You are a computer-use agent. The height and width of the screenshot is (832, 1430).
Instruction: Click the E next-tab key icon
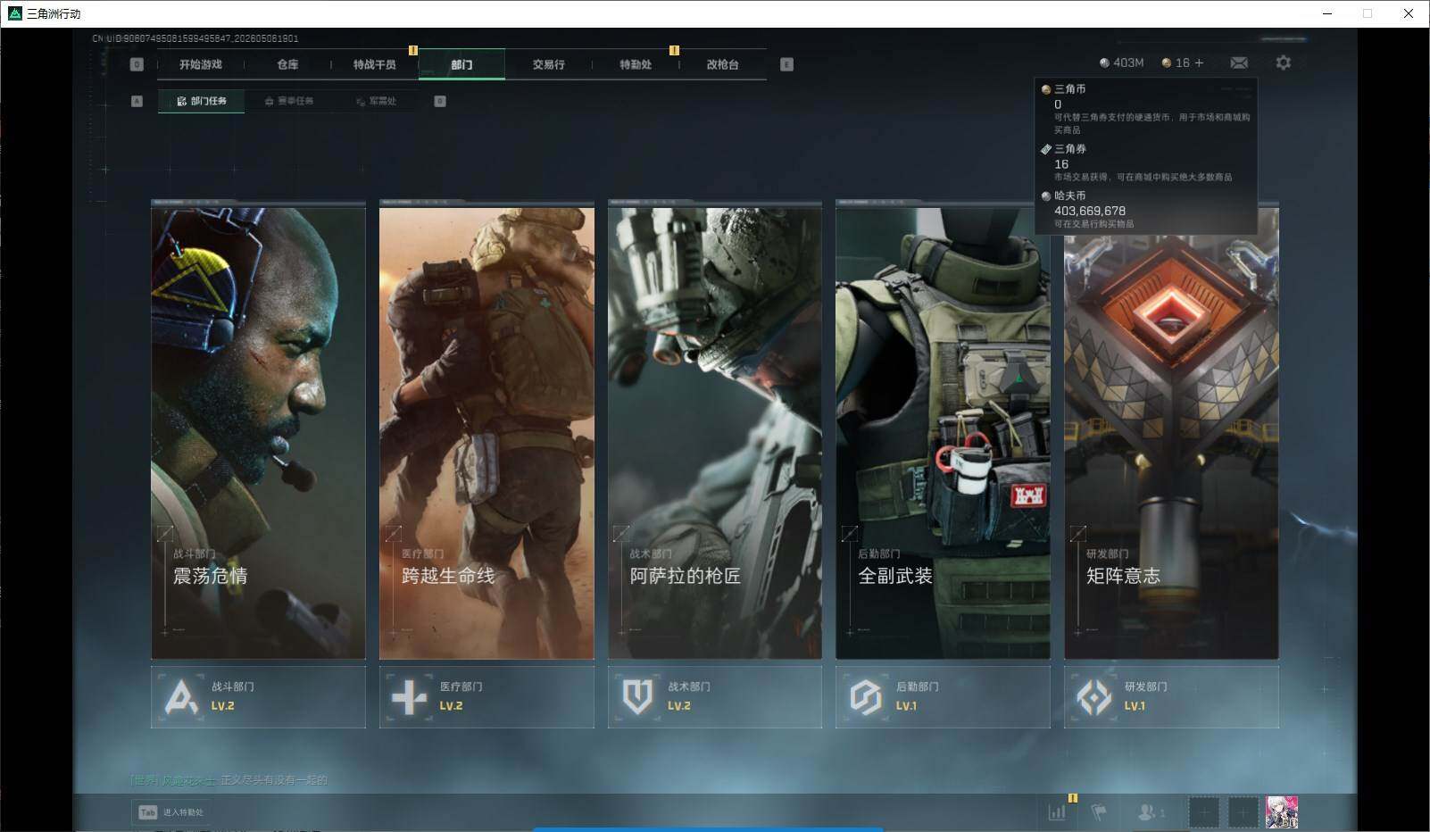pyautogui.click(x=786, y=64)
